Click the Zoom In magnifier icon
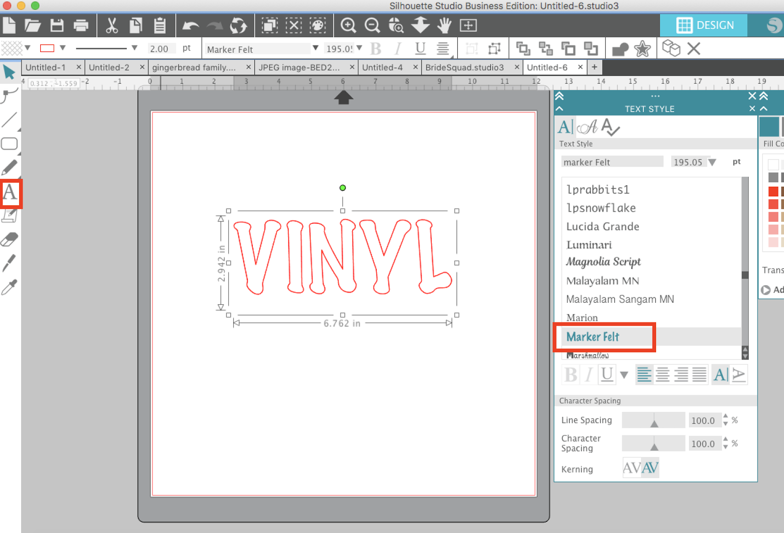784x533 pixels. pos(348,25)
